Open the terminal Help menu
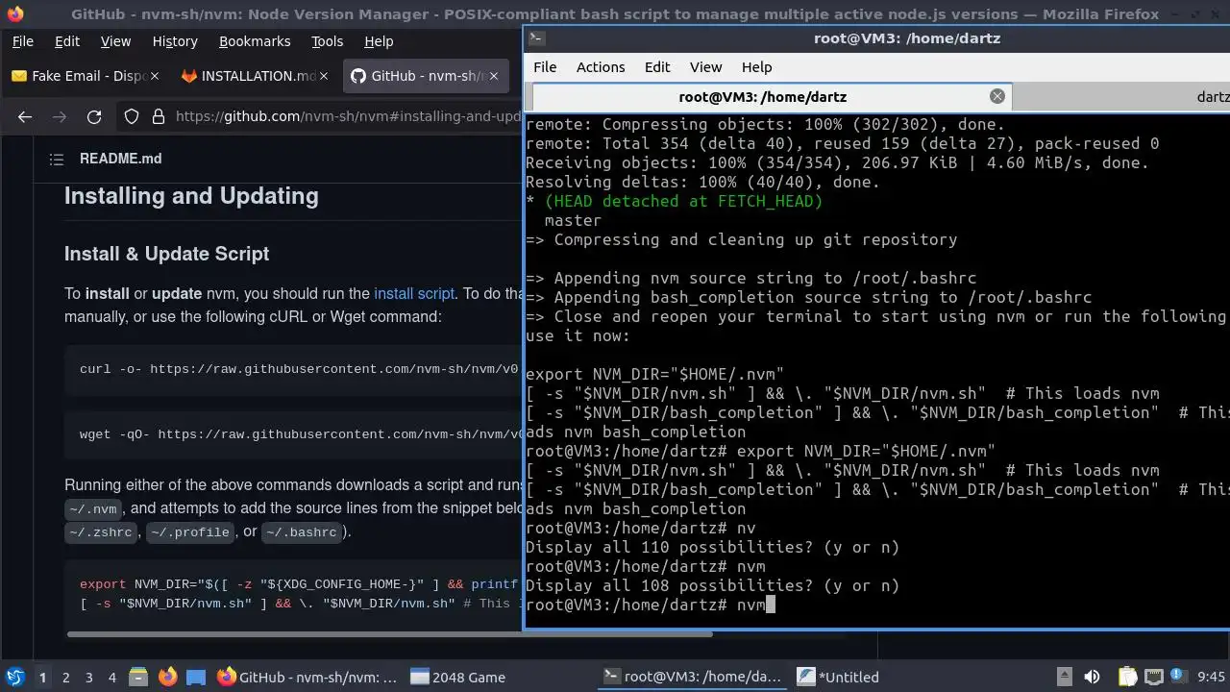1230x692 pixels. [756, 66]
